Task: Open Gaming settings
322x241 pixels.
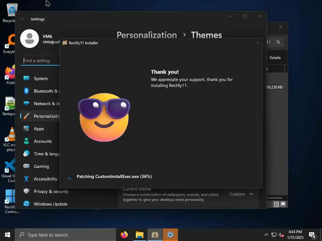Action: (40, 166)
